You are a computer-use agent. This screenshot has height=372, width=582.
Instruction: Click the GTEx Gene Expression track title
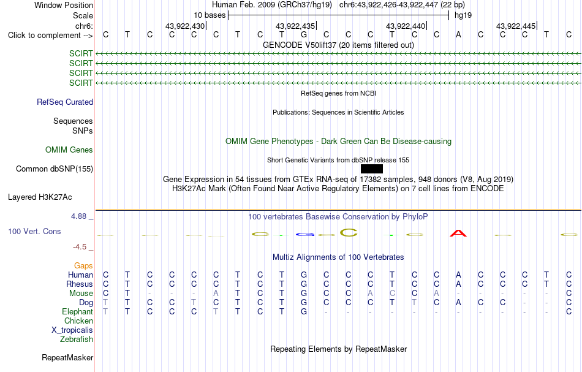click(338, 180)
